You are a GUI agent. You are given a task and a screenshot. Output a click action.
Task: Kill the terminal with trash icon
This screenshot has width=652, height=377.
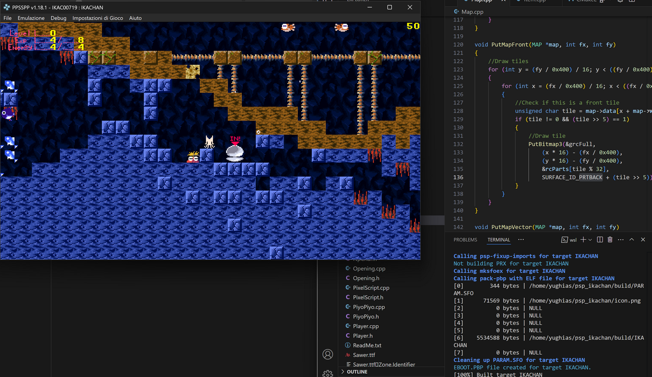pyautogui.click(x=610, y=240)
